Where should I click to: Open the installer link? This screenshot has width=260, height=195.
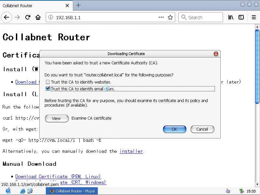click(x=131, y=151)
